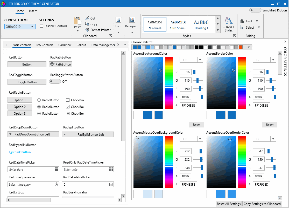
Task: Open the Font options icon
Action: point(118,20)
